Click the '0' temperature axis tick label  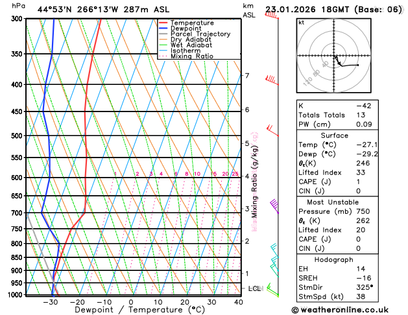coord(131,302)
